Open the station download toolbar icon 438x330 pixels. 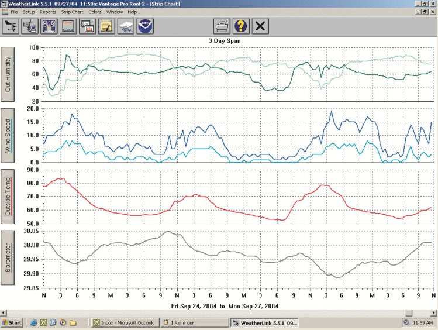(x=30, y=26)
